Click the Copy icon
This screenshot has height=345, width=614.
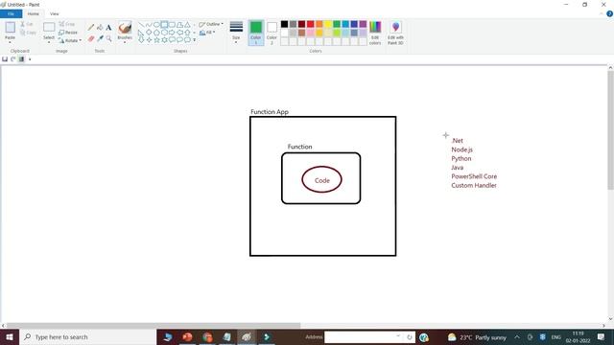coord(28,33)
